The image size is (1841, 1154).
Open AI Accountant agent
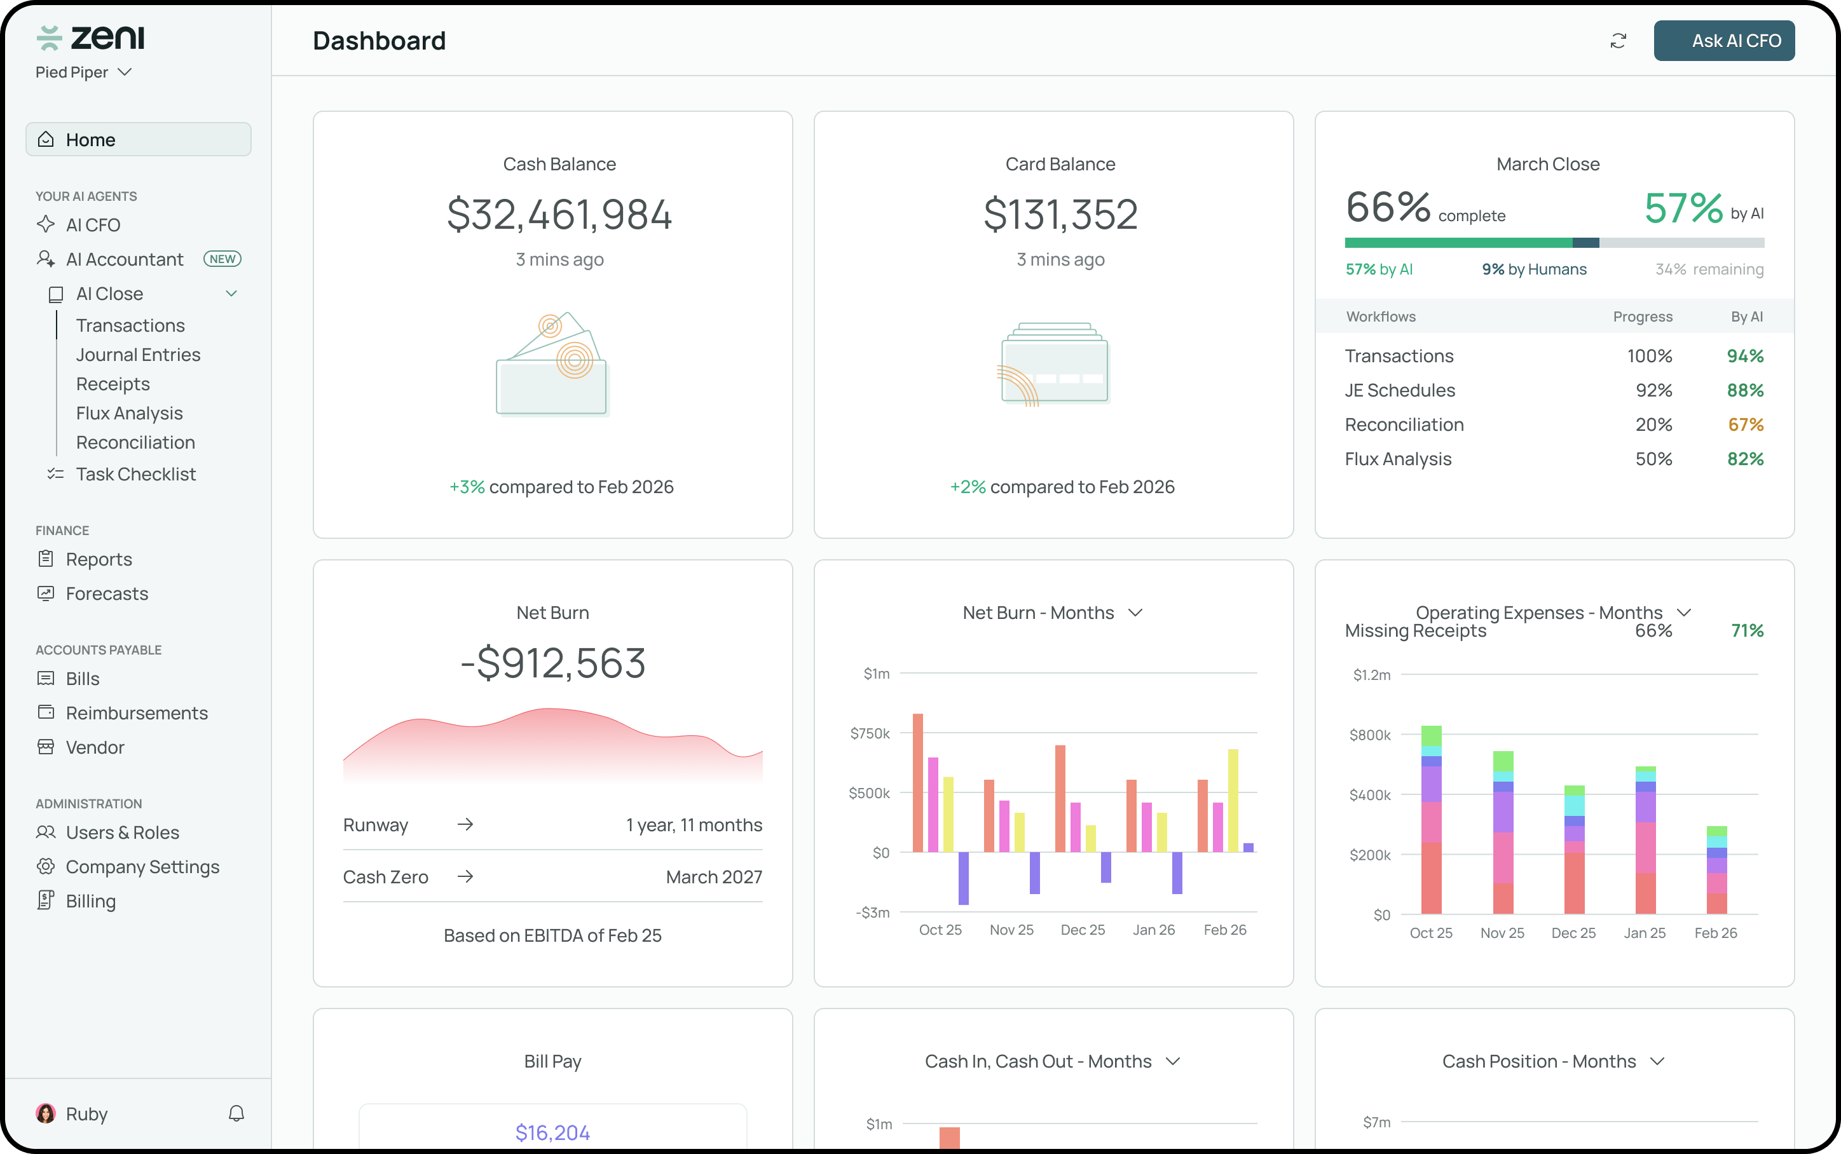124,259
